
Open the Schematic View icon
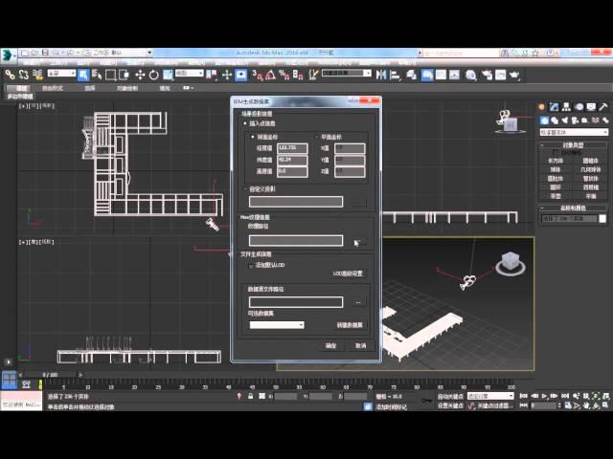454,75
